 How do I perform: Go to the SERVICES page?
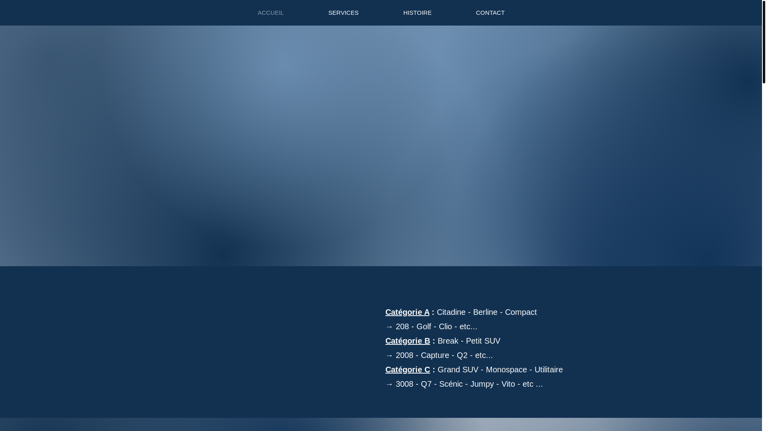pos(343,13)
